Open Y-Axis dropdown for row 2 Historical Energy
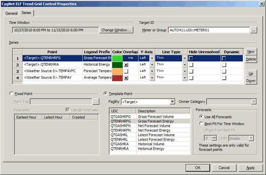 (x=152, y=65)
